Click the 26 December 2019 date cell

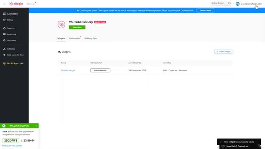(x=137, y=70)
